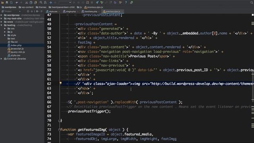
Task: Select index.php in the project tree
Action: click(x=14, y=45)
